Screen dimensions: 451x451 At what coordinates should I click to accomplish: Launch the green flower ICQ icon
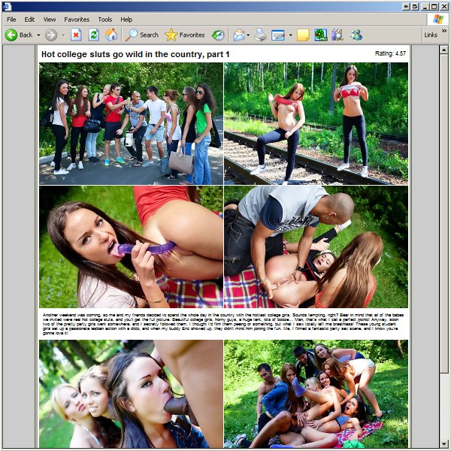(320, 35)
